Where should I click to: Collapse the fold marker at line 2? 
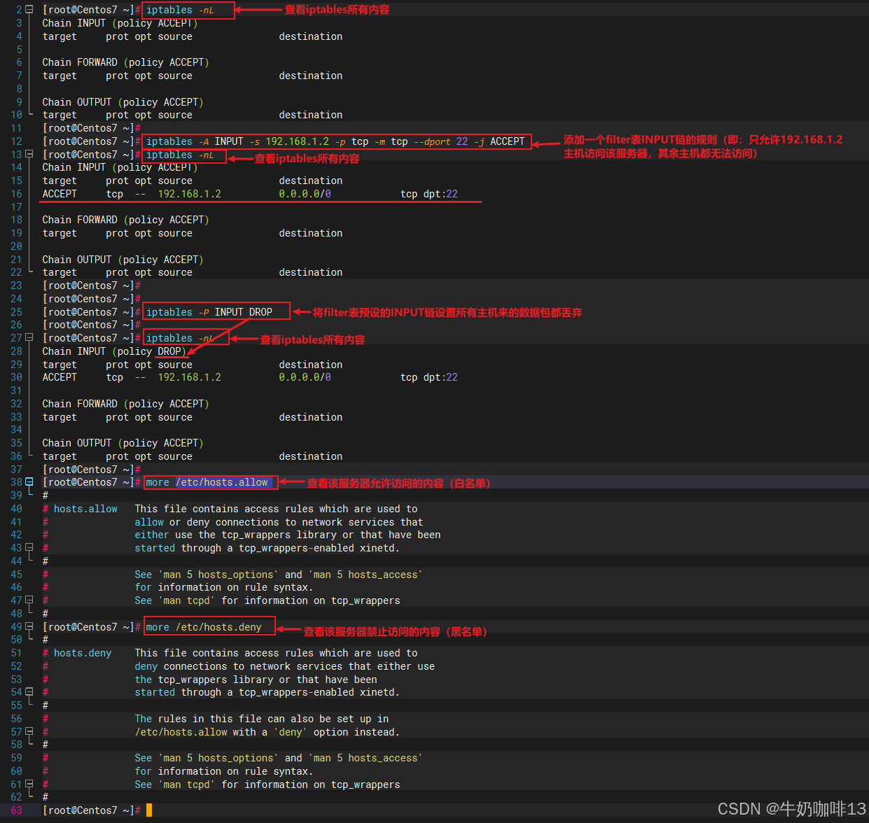pyautogui.click(x=29, y=10)
